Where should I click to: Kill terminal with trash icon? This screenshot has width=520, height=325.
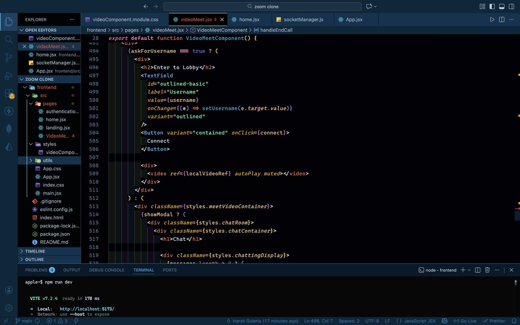487,270
